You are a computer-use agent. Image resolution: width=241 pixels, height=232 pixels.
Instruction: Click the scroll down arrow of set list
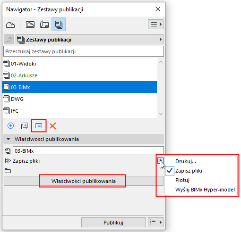pyautogui.click(x=161, y=114)
